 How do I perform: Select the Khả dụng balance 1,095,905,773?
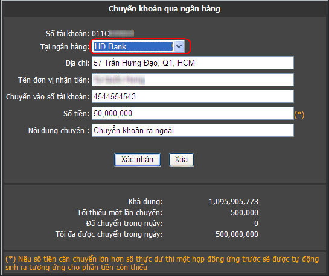pos(234,202)
